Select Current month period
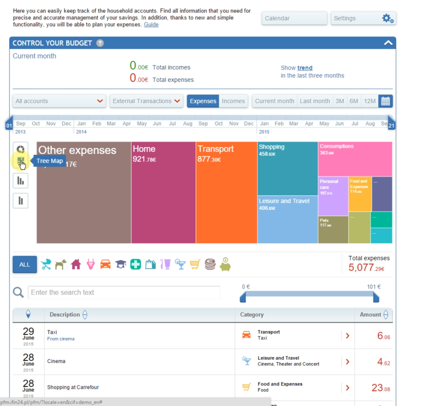Viewport: 439px width, 406px height. point(274,101)
